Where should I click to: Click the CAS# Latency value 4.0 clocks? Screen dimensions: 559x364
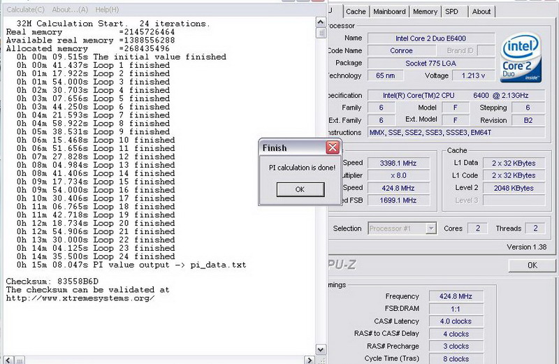[456, 321]
